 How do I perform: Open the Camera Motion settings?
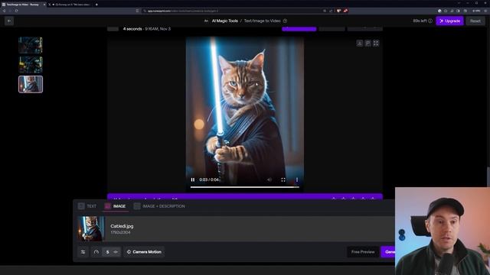[144, 252]
